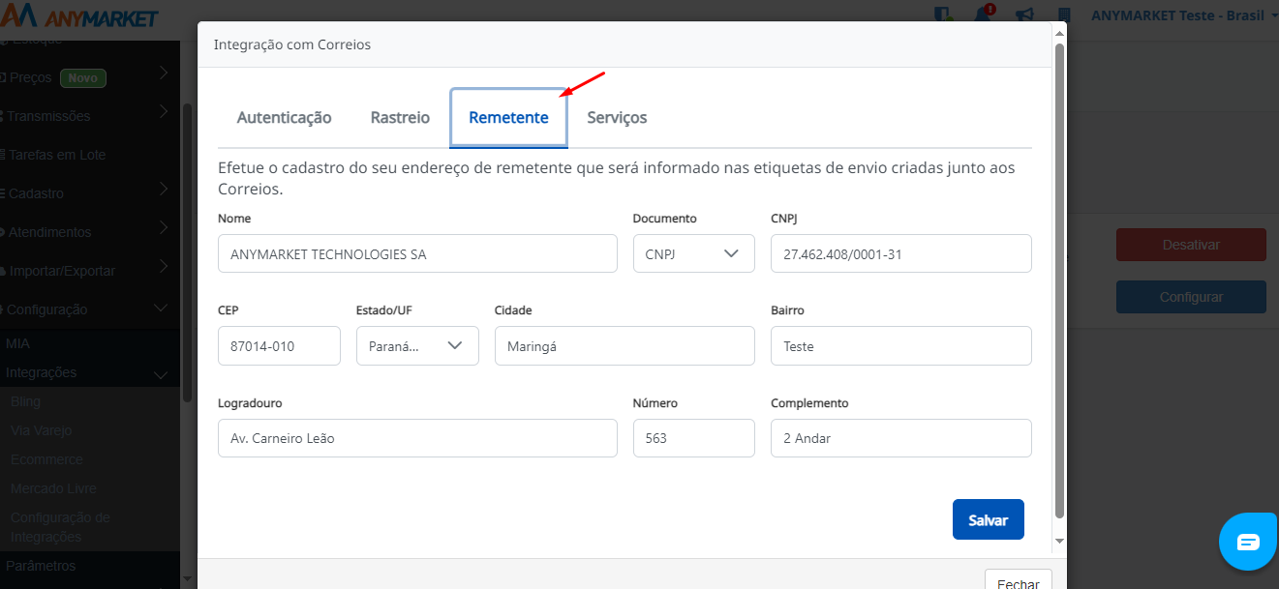The height and width of the screenshot is (589, 1279).
Task: Open the Via Varejo integration link
Action: [x=41, y=430]
